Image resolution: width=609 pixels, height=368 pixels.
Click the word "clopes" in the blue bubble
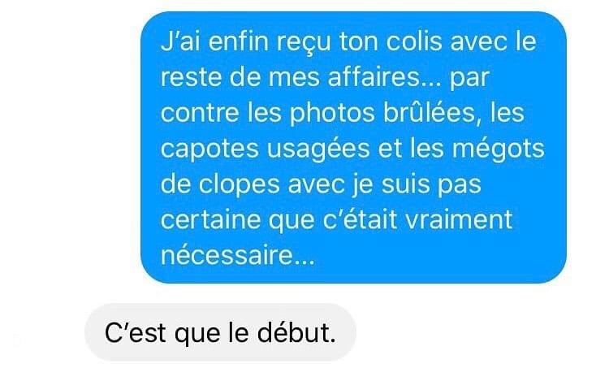click(240, 186)
